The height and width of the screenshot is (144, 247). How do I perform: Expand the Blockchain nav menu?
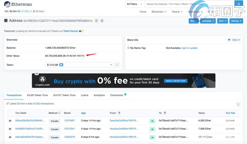159,12
